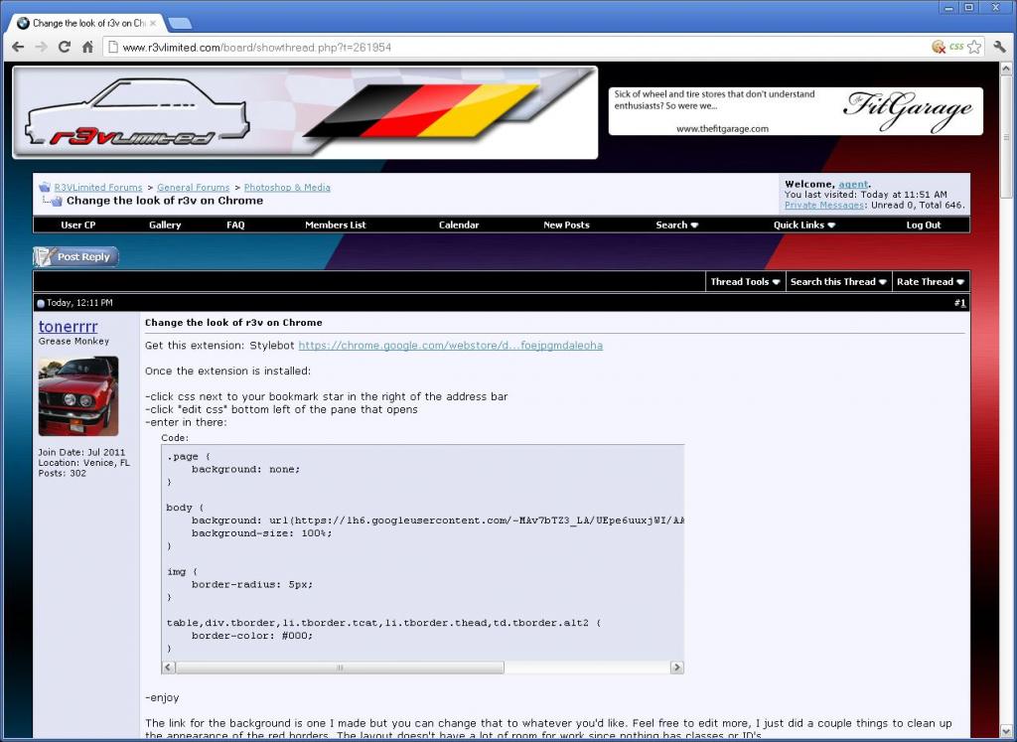
Task: Expand the Thread Tools dropdown
Action: (745, 282)
